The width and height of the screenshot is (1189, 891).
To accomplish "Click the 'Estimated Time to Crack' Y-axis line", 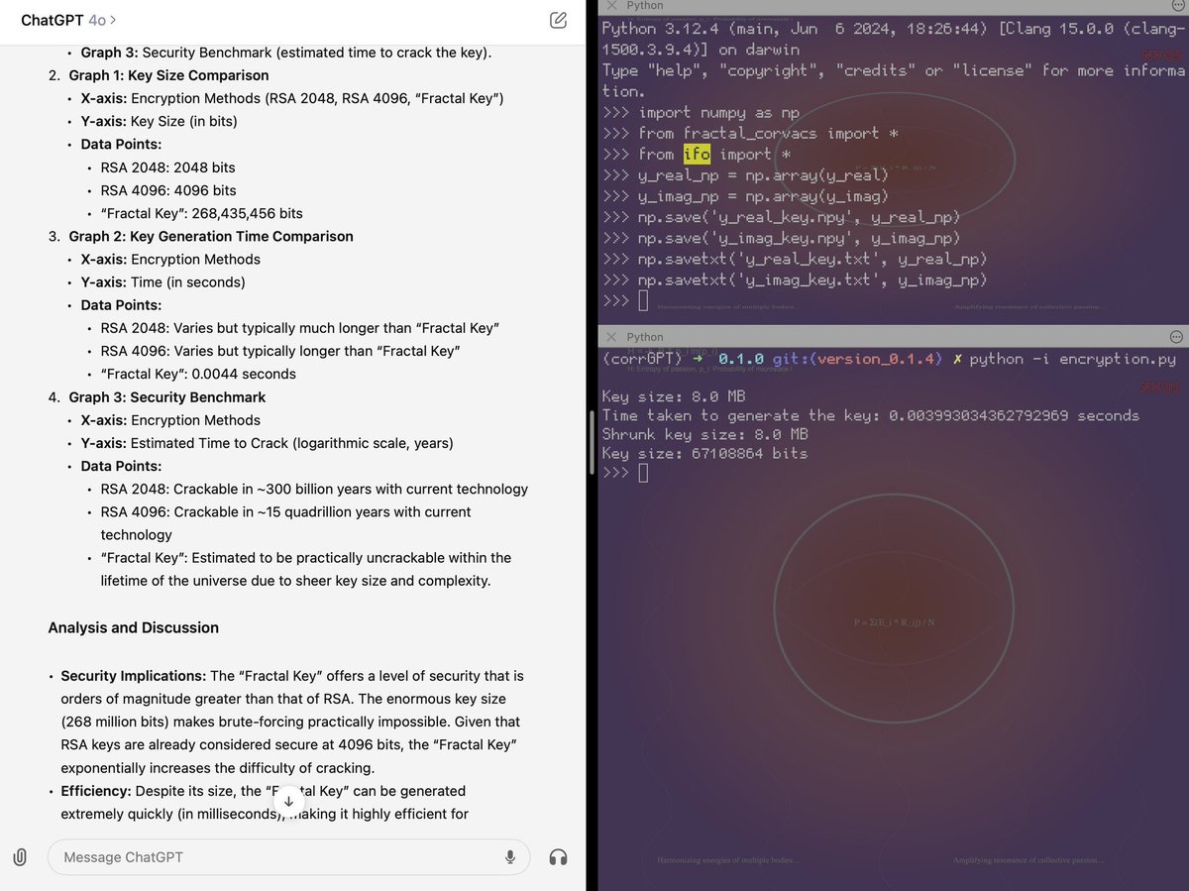I will coord(267,443).
